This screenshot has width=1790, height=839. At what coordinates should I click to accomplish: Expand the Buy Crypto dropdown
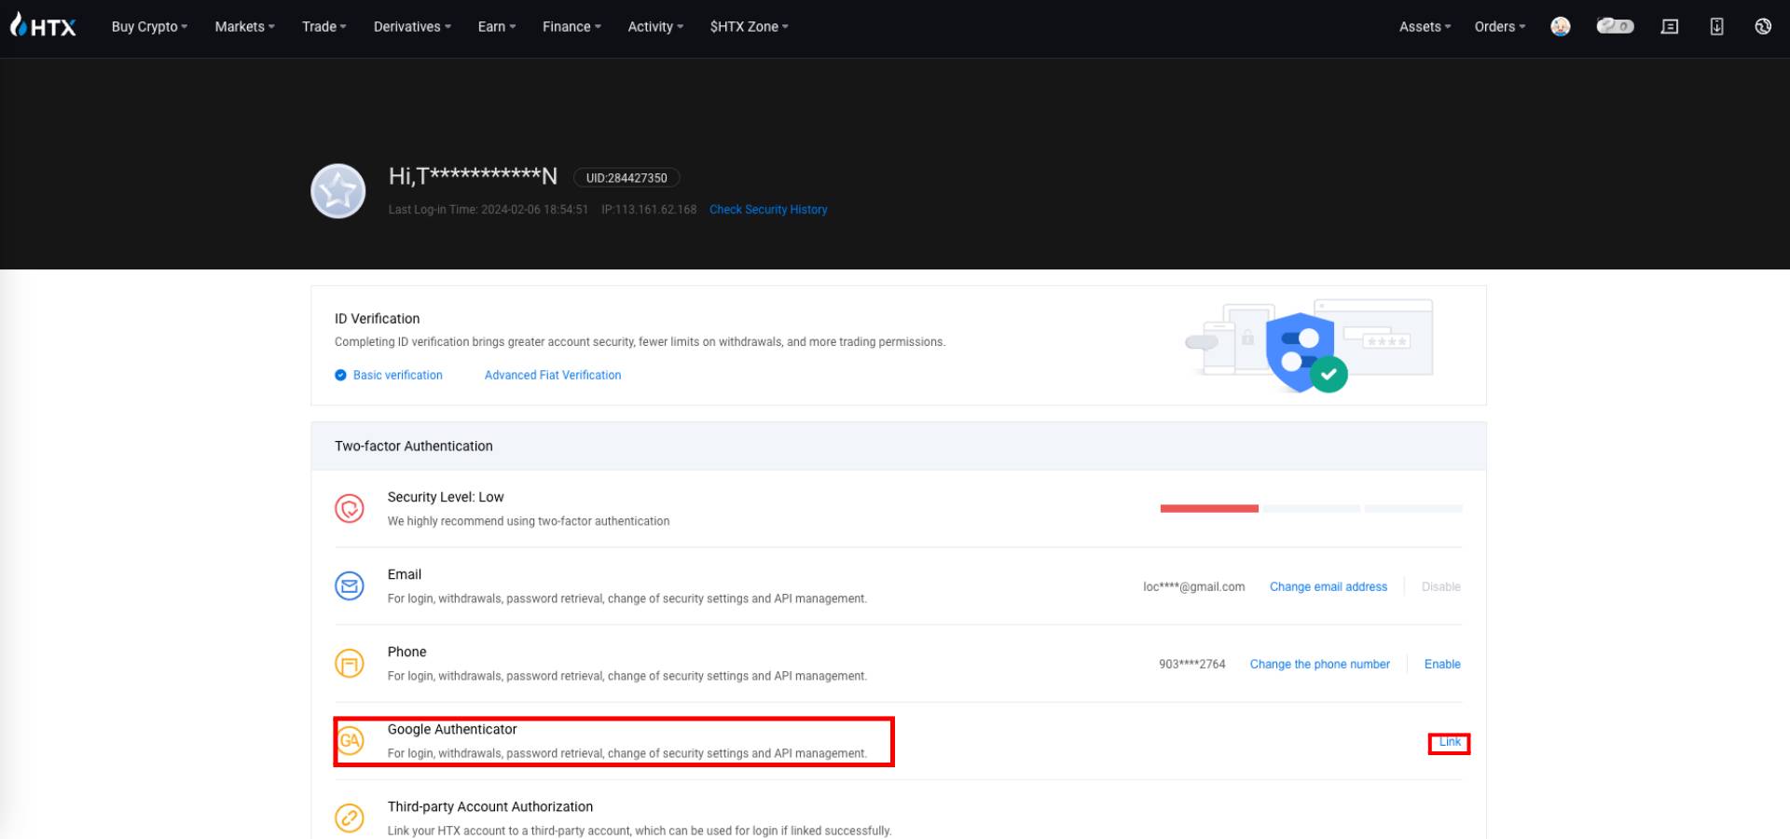[x=149, y=27]
